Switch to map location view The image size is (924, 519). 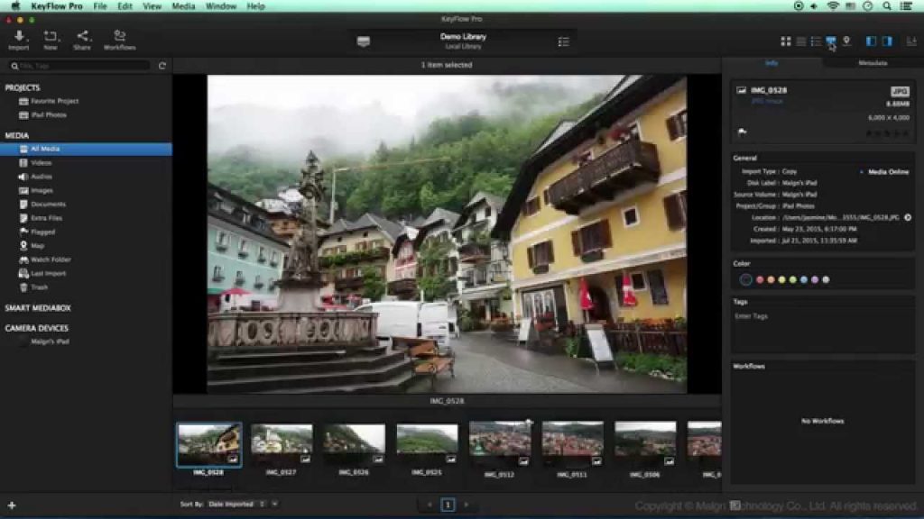click(846, 41)
